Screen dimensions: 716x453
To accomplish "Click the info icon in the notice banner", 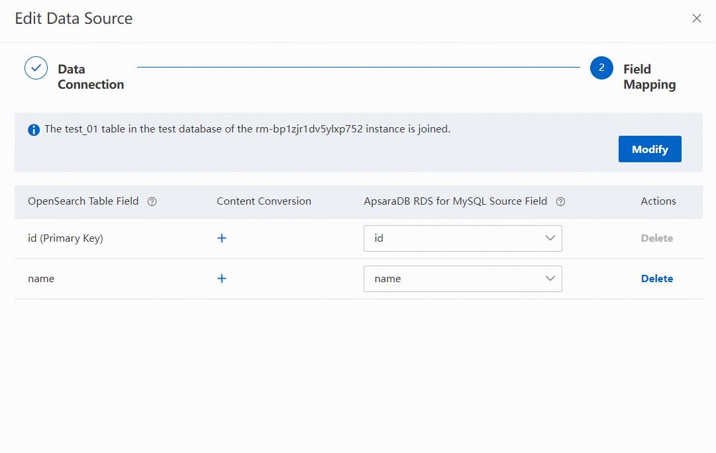I will click(34, 130).
